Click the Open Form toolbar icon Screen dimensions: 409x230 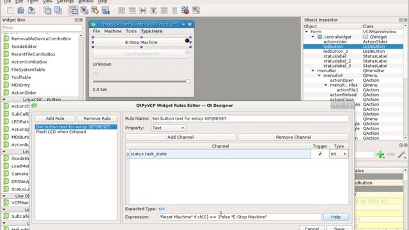21,10
